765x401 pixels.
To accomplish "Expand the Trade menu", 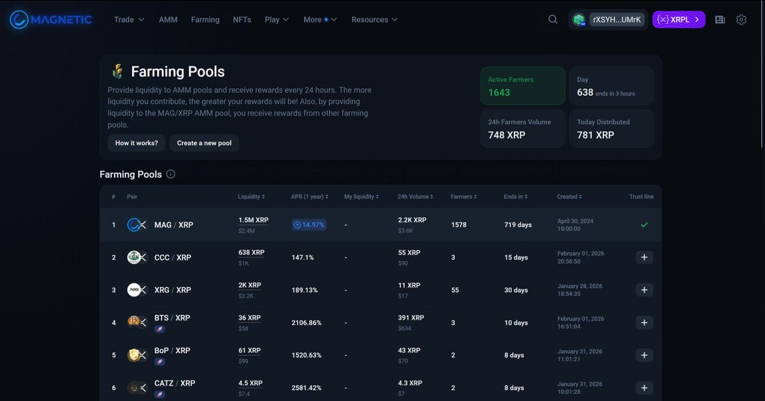I will tap(129, 20).
